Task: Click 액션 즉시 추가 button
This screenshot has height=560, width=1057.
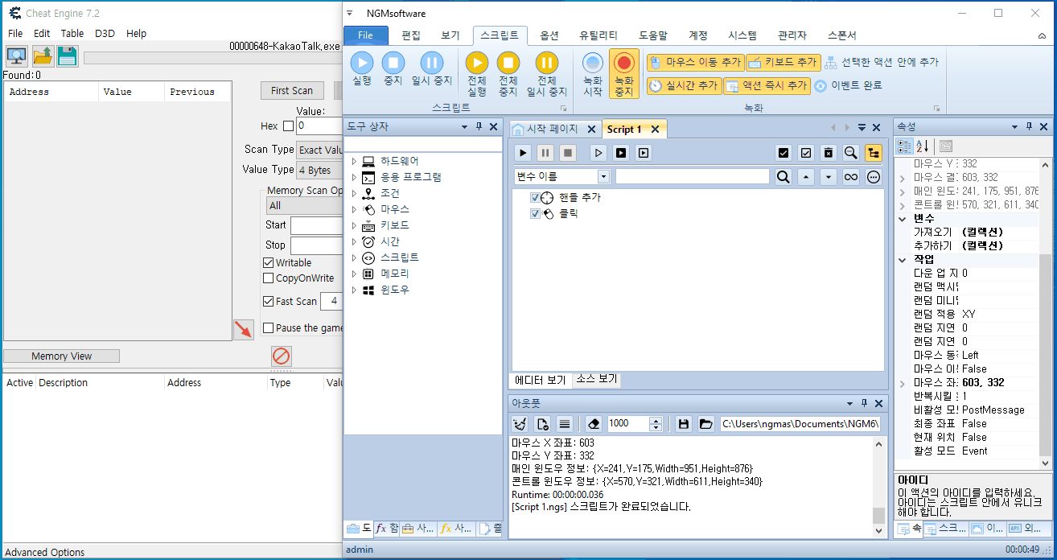Action: click(766, 85)
